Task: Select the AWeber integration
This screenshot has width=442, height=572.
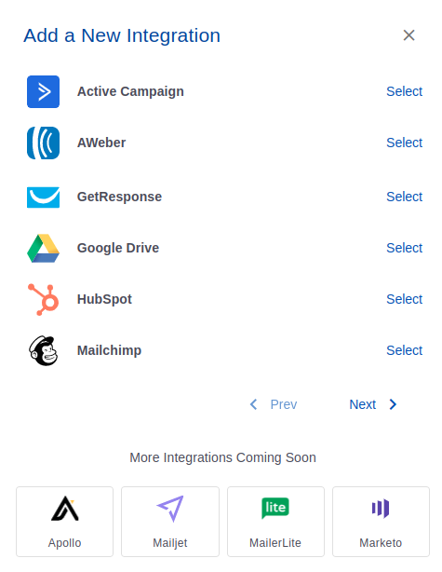Action: point(404,143)
